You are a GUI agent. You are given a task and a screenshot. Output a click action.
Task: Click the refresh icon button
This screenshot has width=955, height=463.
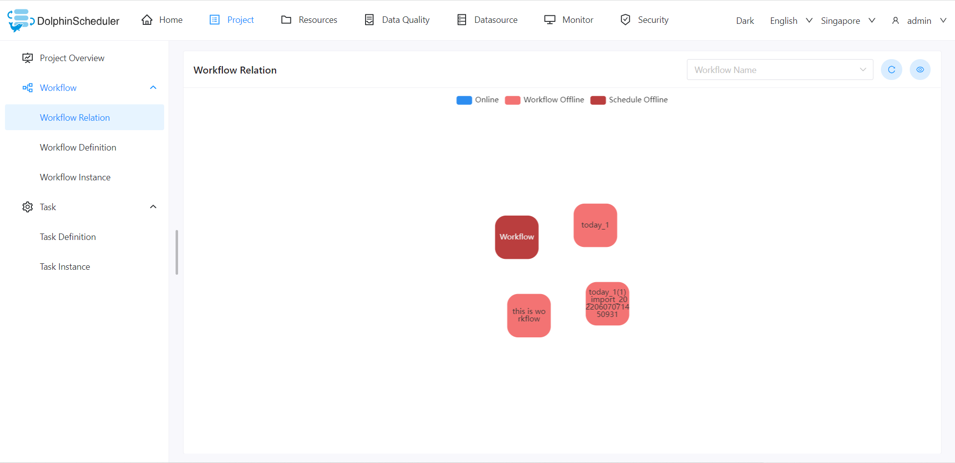(891, 70)
